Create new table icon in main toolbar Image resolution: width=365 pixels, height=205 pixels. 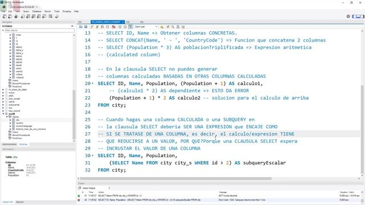pyautogui.click(x=28, y=17)
